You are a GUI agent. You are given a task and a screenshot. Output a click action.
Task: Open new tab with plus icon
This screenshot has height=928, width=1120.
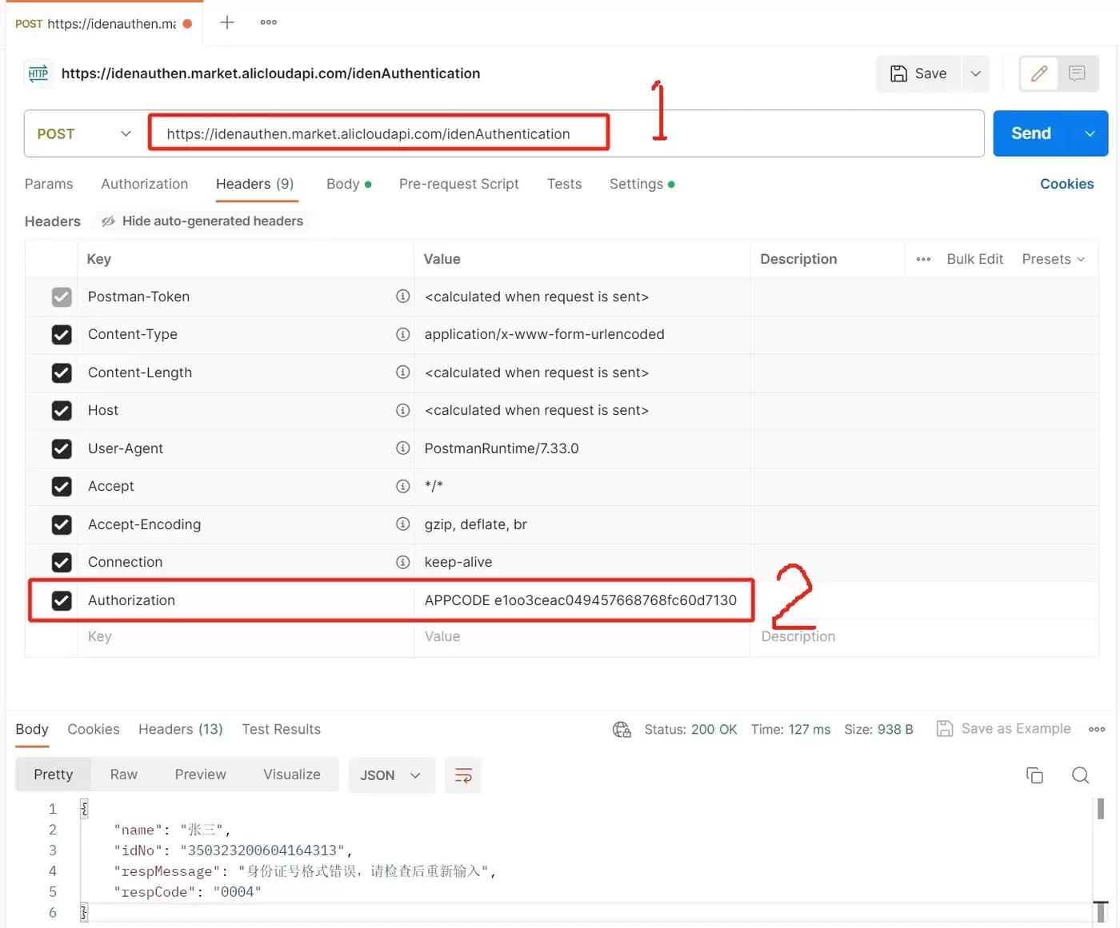click(227, 22)
